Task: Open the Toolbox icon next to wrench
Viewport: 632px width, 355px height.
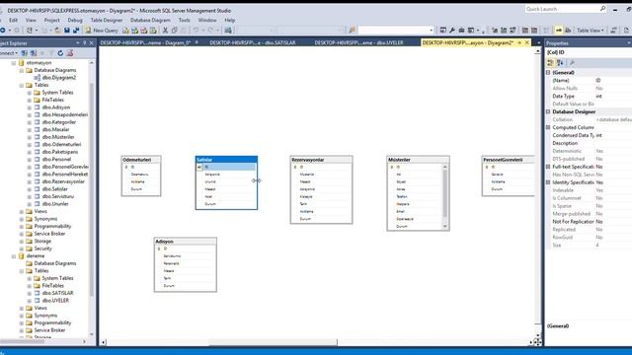Action: [461, 31]
